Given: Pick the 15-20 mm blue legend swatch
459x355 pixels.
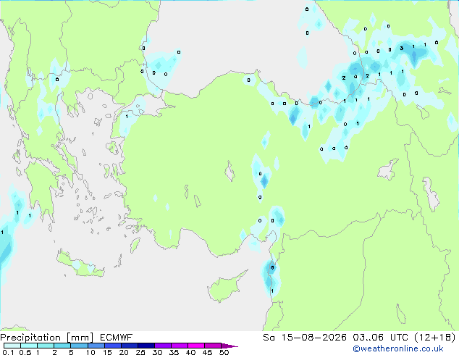Looking at the screenshot, I should 113,346.
